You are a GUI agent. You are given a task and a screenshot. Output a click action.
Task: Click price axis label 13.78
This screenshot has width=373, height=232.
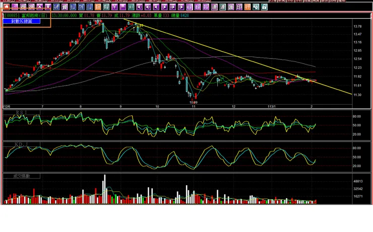tap(357, 26)
